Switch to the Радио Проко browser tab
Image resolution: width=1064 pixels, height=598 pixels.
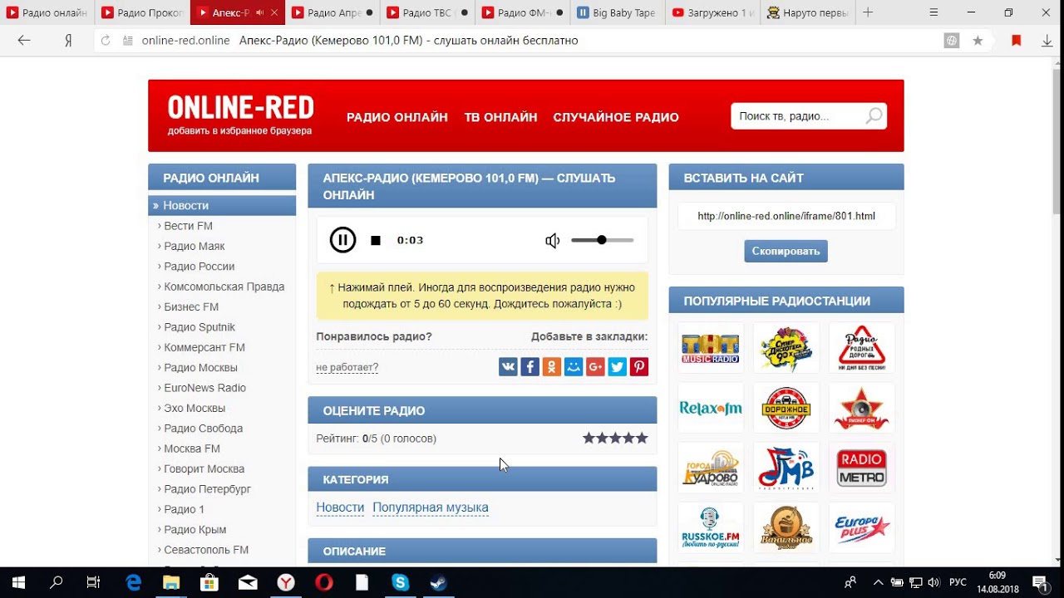[x=142, y=12]
